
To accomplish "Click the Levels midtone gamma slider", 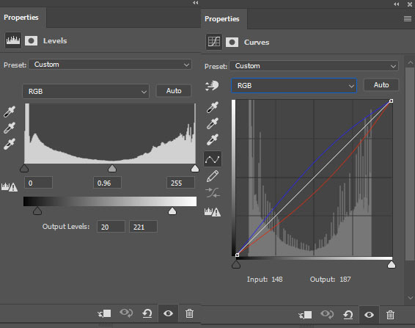I will click(112, 168).
